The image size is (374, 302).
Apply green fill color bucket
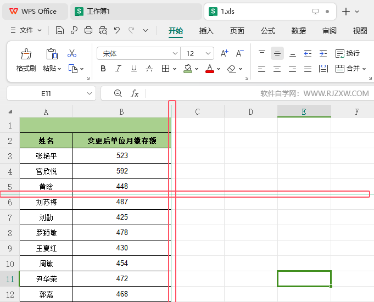pos(188,69)
